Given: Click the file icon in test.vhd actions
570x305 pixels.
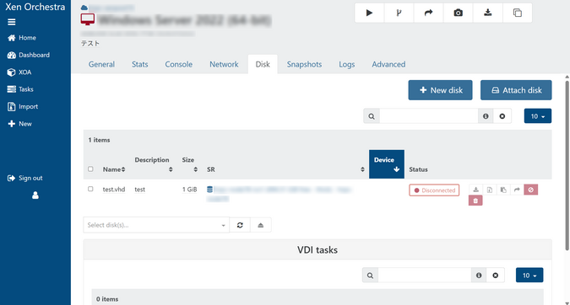Looking at the screenshot, I should tap(489, 190).
